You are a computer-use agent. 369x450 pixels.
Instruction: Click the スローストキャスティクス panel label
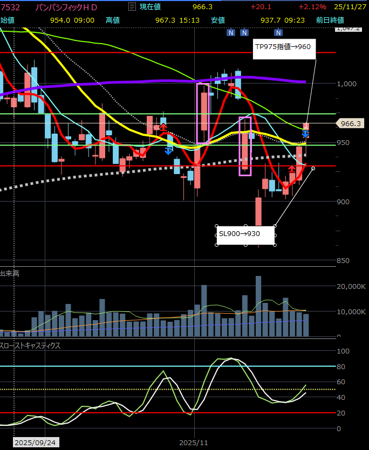point(30,345)
